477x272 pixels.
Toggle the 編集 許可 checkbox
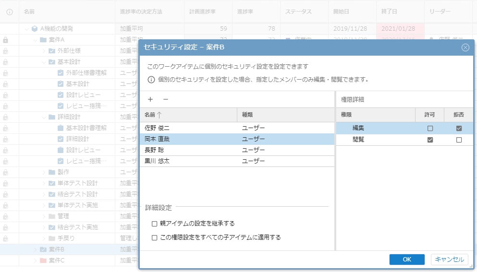point(430,128)
